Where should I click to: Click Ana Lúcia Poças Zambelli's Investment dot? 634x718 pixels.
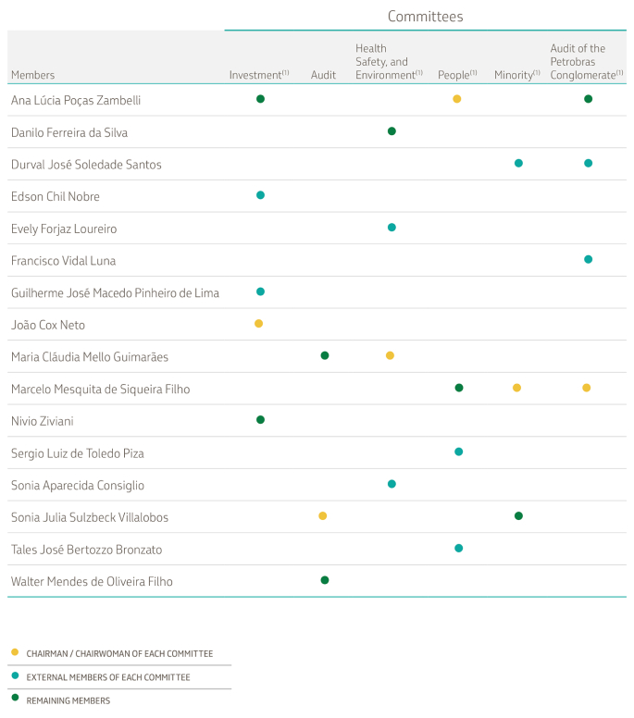click(260, 99)
